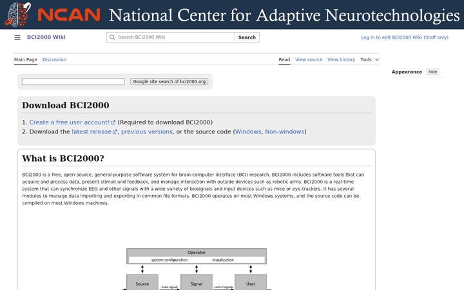Open the Non-windows source code link
The width and height of the screenshot is (464, 290).
tap(285, 131)
